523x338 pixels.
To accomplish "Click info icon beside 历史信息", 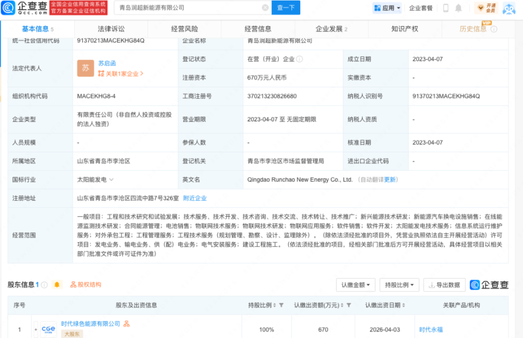I will pos(494,29).
